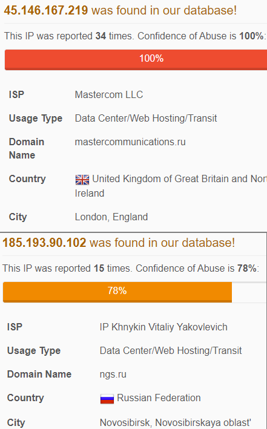Click the first Data Center/Web Hosting/Transit usage type
Image resolution: width=267 pixels, height=429 pixels.
(x=146, y=118)
